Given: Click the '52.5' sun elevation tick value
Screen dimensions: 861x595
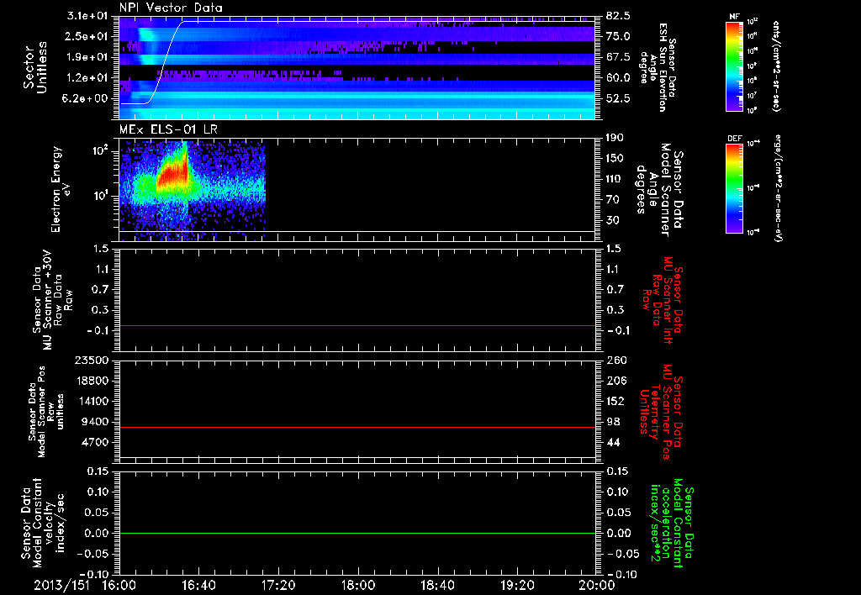Looking at the screenshot, I should coord(618,98).
